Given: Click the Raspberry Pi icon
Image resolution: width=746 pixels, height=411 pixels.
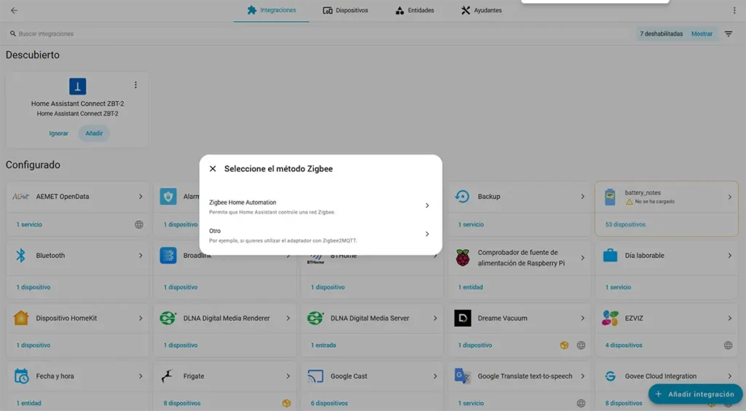Looking at the screenshot, I should 463,258.
